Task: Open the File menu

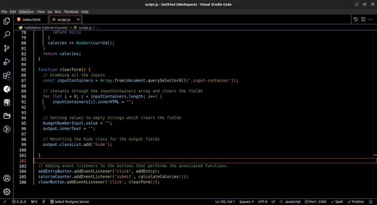Action: click(x=4, y=12)
